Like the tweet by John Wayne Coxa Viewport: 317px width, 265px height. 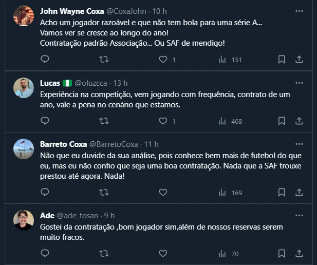coord(163,60)
